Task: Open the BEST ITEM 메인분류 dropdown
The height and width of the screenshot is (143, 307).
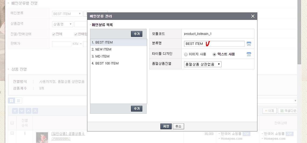Action: point(67,14)
